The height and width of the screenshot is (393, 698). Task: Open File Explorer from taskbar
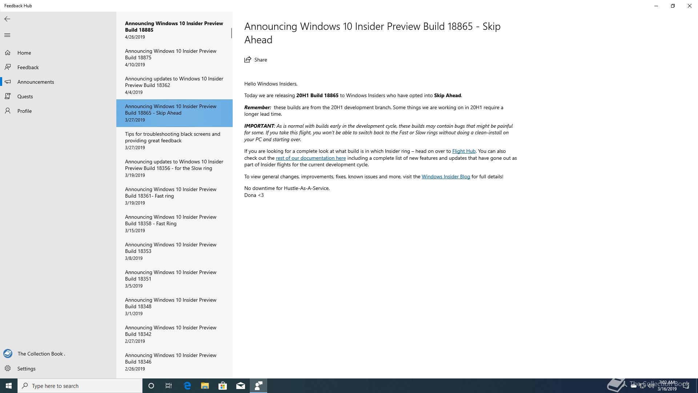click(205, 386)
